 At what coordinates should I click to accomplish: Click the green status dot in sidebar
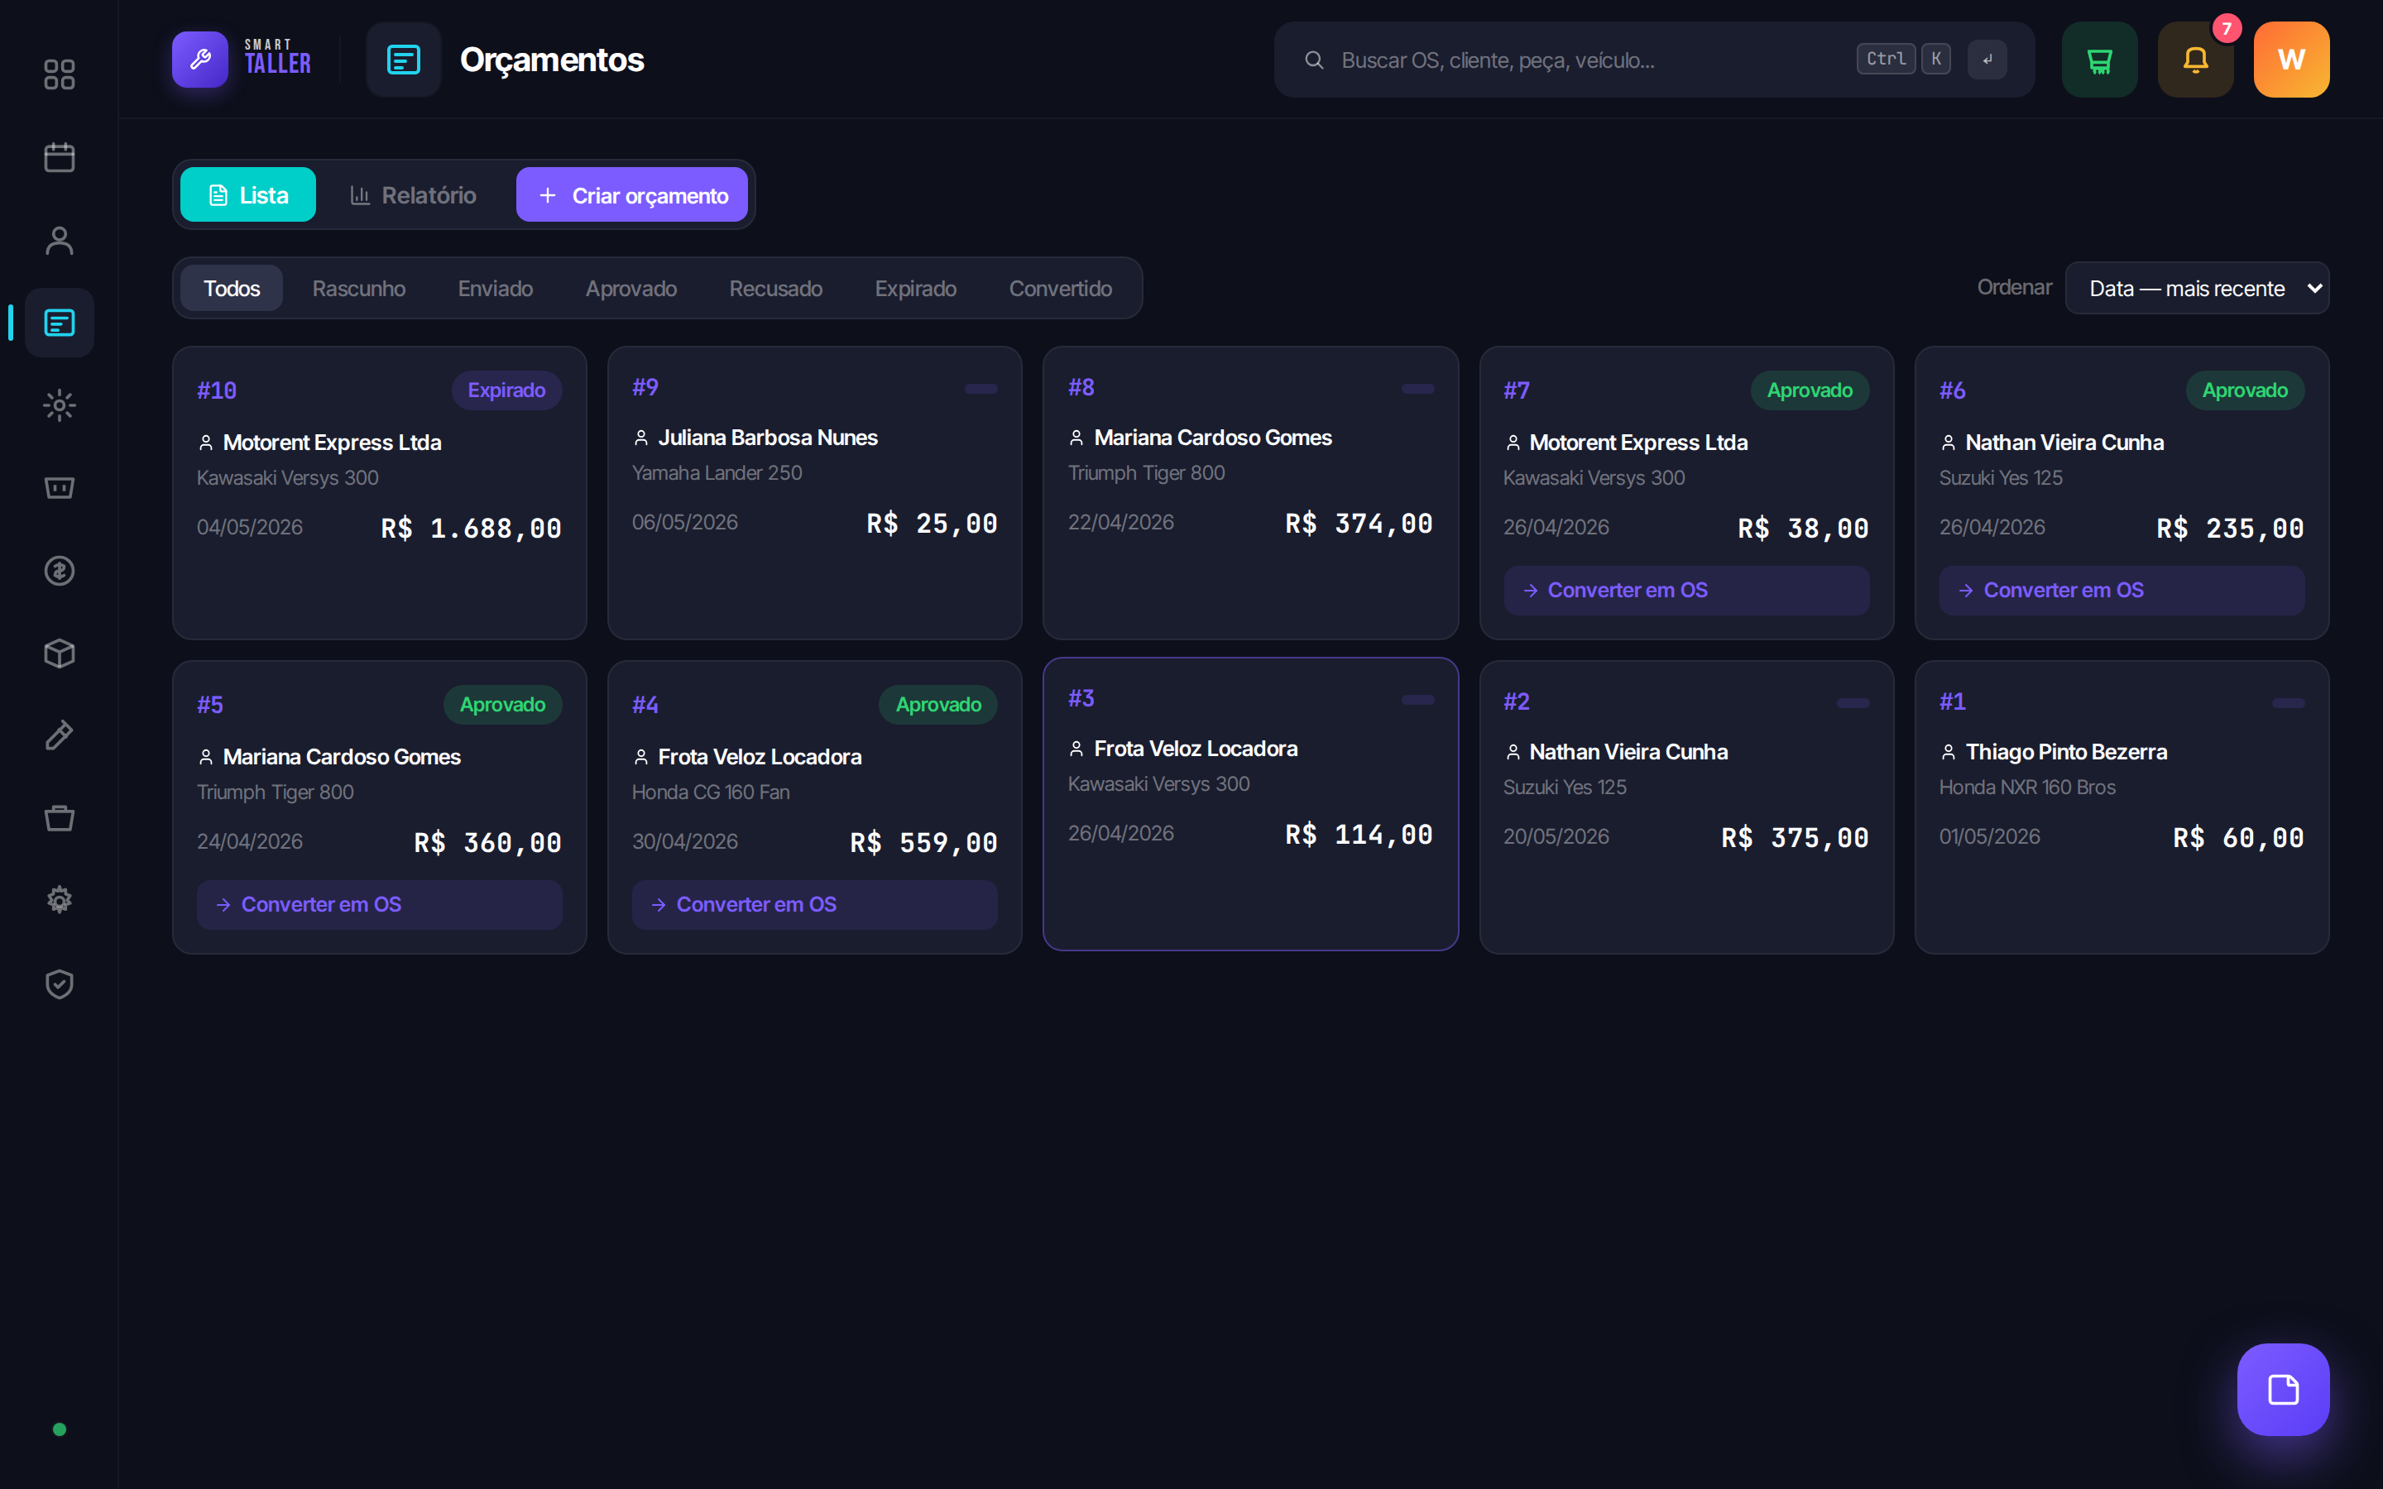point(59,1429)
